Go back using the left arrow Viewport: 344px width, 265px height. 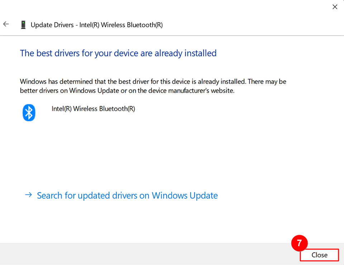click(6, 24)
